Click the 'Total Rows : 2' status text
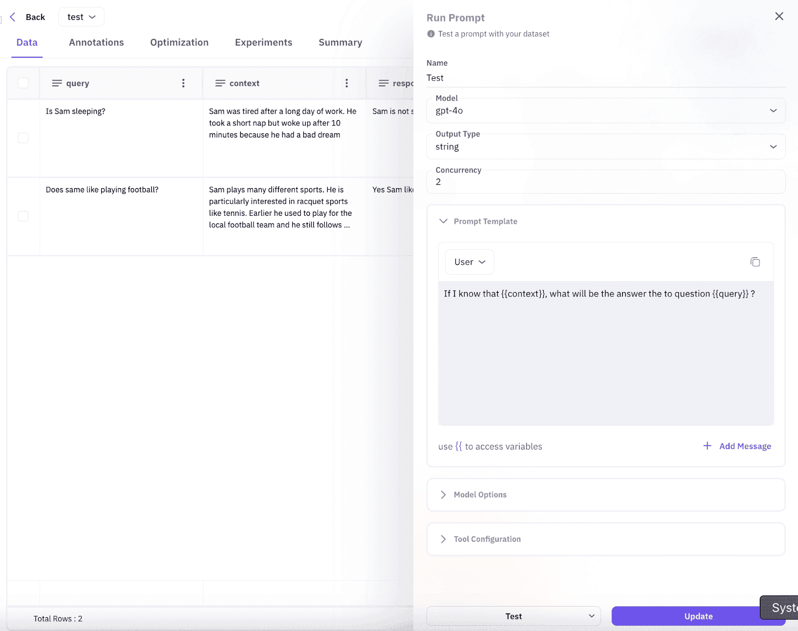This screenshot has height=631, width=798. tap(58, 619)
